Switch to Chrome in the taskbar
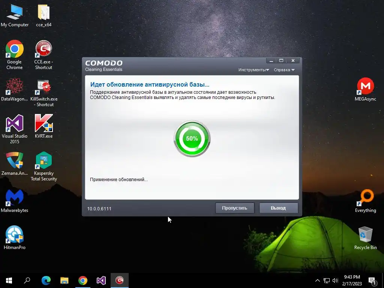Image resolution: width=384 pixels, height=288 pixels. [83, 280]
